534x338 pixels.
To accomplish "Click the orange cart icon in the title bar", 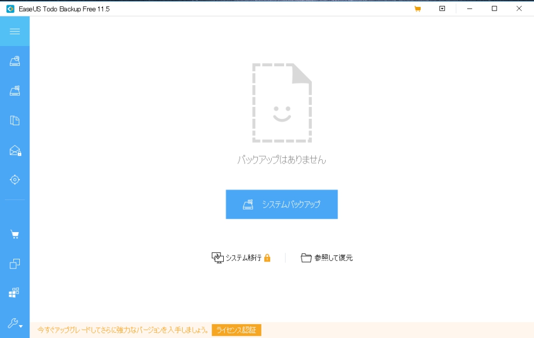I will click(x=418, y=9).
